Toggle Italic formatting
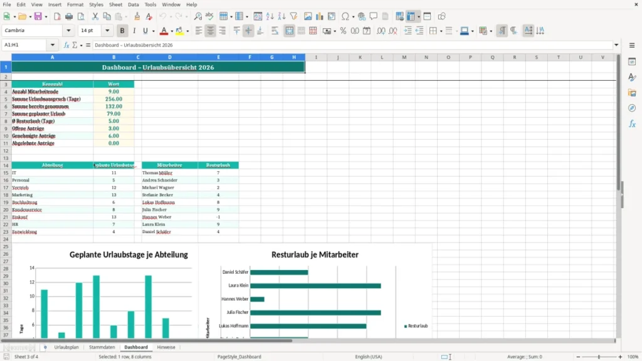Viewport: 642px width, 361px height. [x=134, y=31]
